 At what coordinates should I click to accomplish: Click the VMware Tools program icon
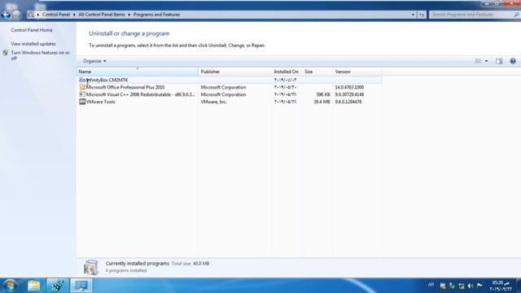[x=82, y=102]
